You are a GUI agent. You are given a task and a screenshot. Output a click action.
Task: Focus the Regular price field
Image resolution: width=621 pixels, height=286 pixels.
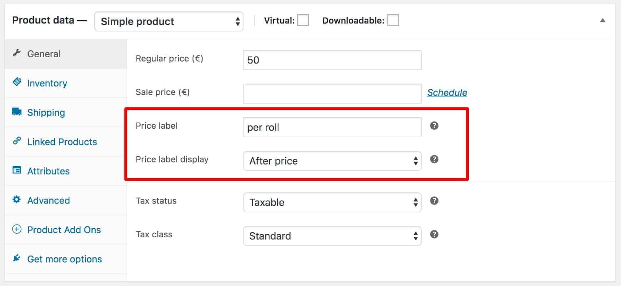[x=332, y=60]
